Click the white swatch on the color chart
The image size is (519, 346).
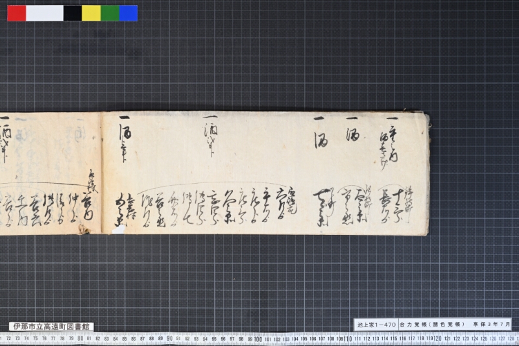[x=45, y=13]
